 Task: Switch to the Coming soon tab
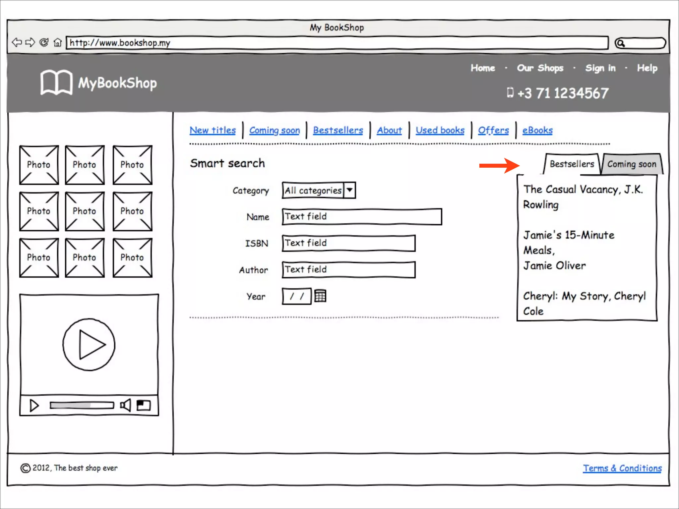click(x=632, y=164)
